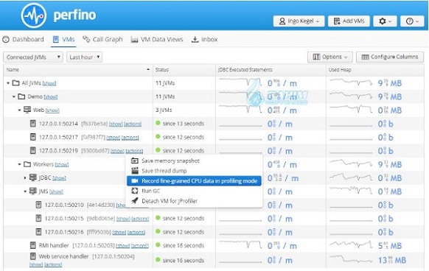Screen dimensions: 429x271
Task: Click show link under Web service handler
Action: click(36, 264)
